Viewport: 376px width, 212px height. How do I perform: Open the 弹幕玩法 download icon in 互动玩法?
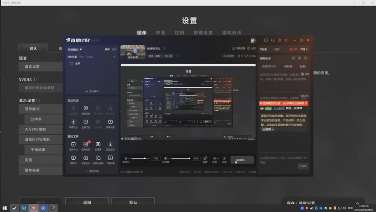tap(73, 122)
